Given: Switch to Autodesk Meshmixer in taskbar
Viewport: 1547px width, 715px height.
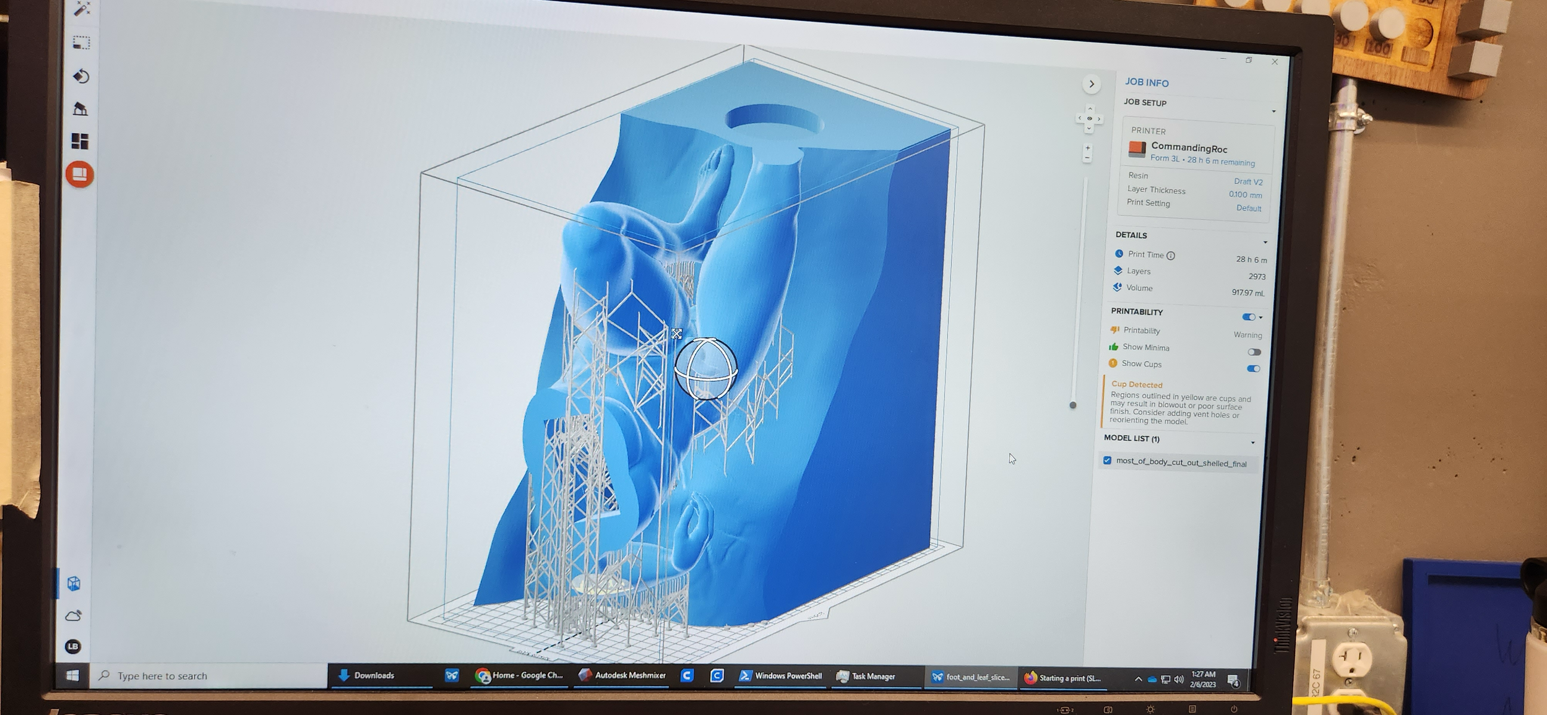Looking at the screenshot, I should click(622, 675).
